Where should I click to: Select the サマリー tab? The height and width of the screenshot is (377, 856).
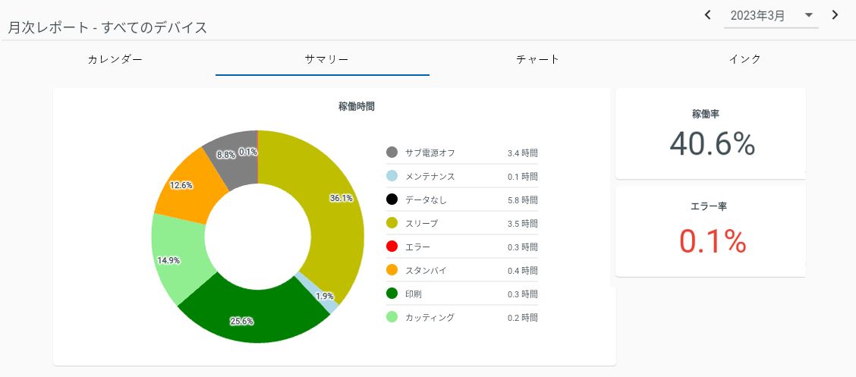click(322, 59)
